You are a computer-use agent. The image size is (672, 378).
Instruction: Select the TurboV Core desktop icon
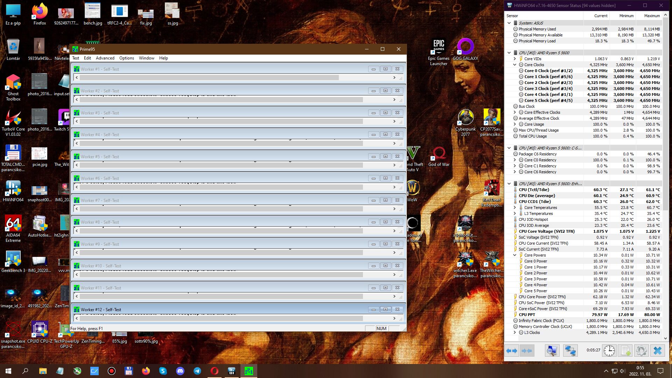click(13, 123)
